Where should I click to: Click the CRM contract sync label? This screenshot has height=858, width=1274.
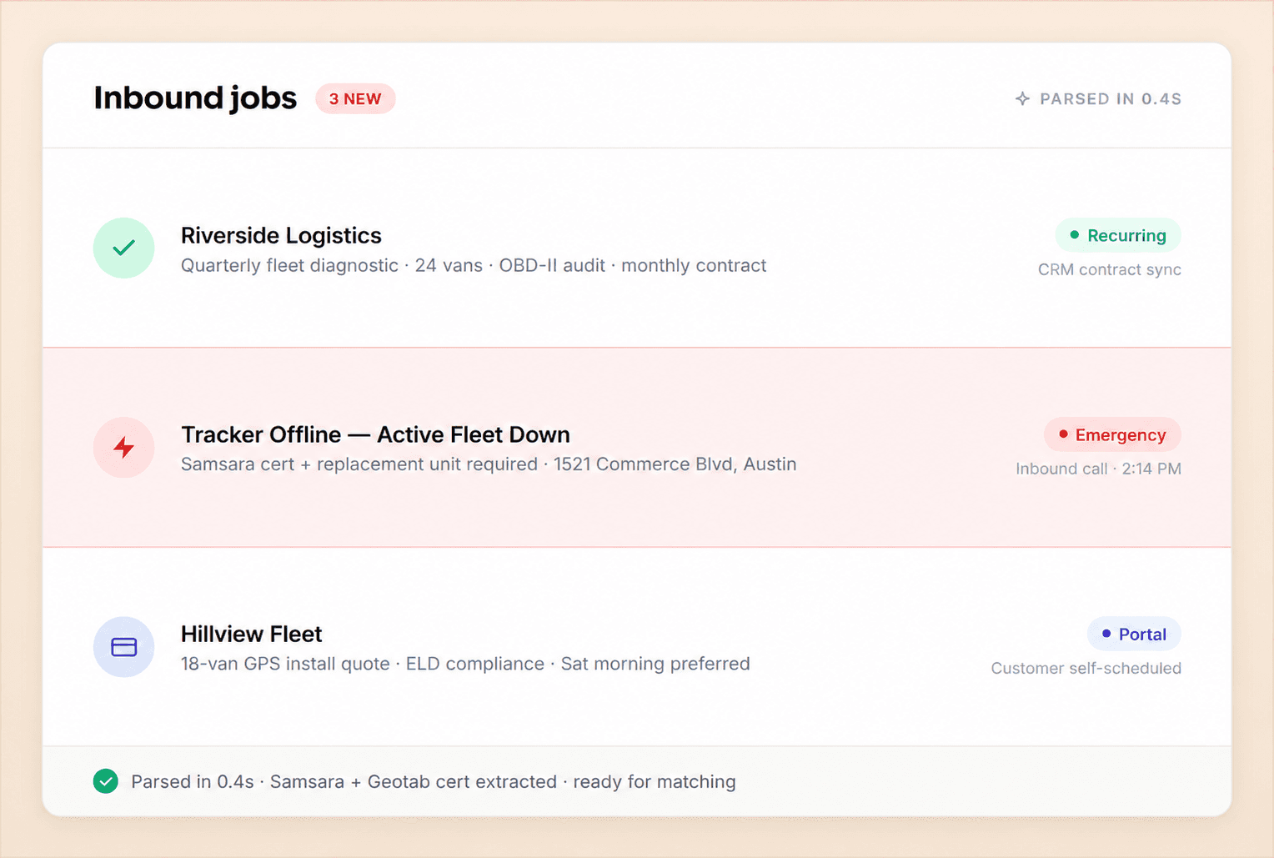pos(1110,269)
